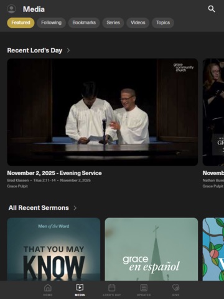Open the Updates list icon
Screen dimensions: 224x299
click(x=144, y=288)
